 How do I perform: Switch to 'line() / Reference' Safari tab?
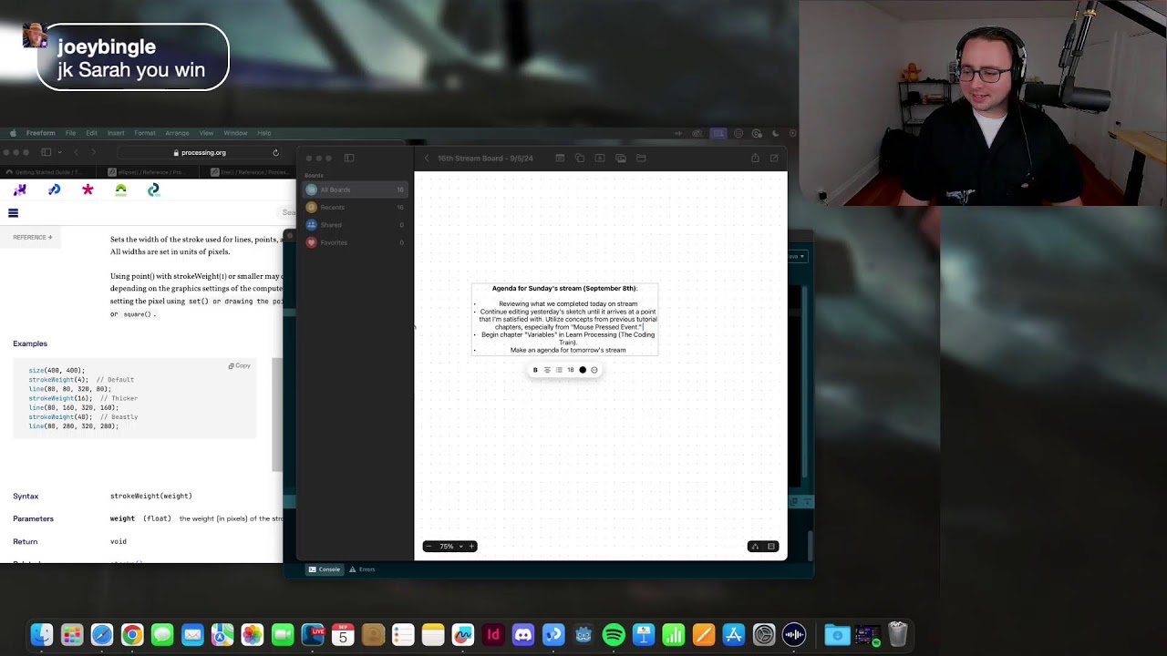click(246, 172)
